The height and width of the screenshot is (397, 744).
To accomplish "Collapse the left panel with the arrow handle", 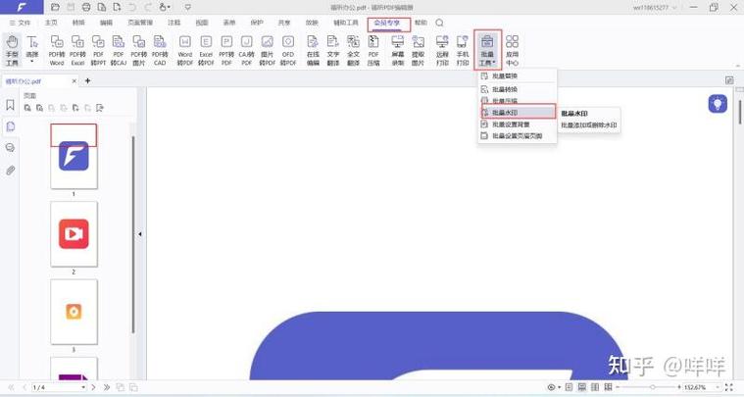I will click(139, 234).
